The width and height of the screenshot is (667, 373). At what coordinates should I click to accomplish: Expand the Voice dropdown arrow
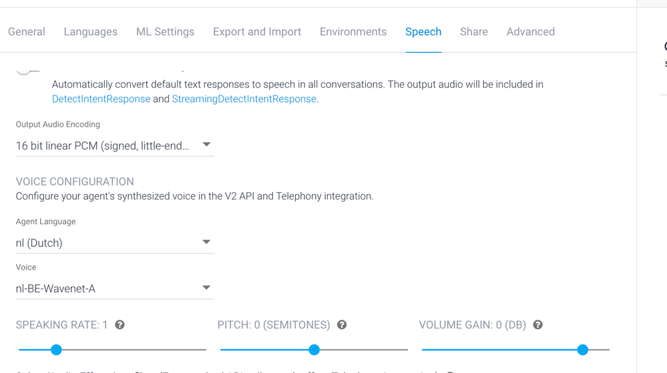tap(206, 288)
